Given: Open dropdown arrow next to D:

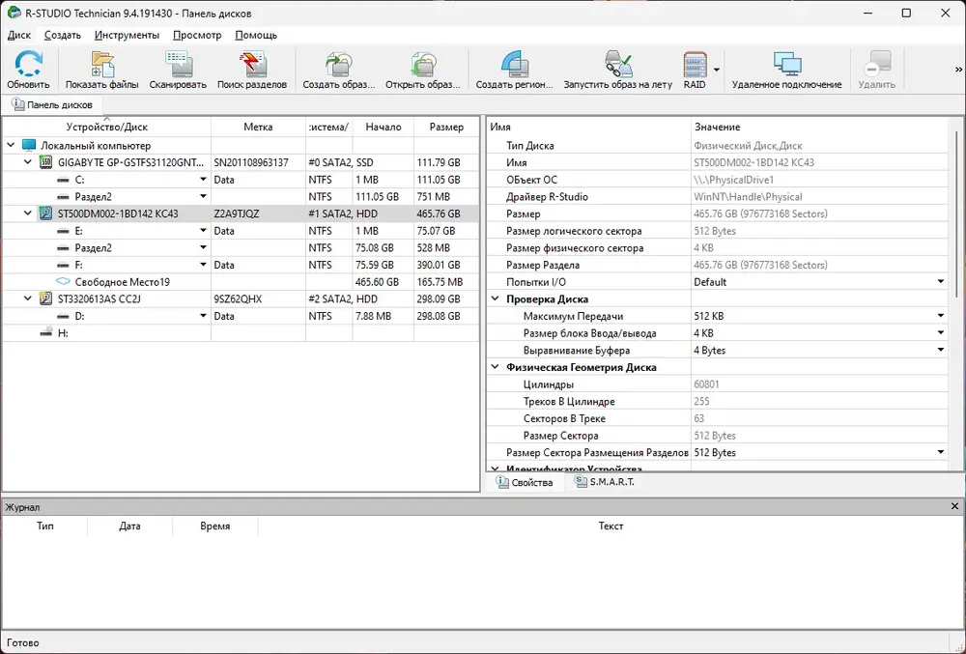Looking at the screenshot, I should [x=203, y=315].
